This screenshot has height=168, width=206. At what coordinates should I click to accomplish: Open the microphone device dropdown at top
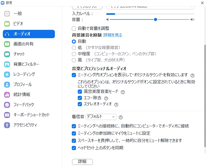[x=150, y=8]
